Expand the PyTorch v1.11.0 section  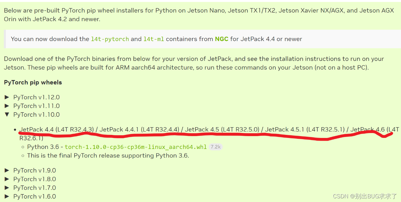point(32,106)
